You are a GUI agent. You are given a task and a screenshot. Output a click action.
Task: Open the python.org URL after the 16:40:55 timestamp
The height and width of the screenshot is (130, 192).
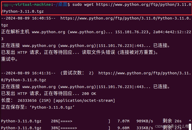tap(125, 18)
